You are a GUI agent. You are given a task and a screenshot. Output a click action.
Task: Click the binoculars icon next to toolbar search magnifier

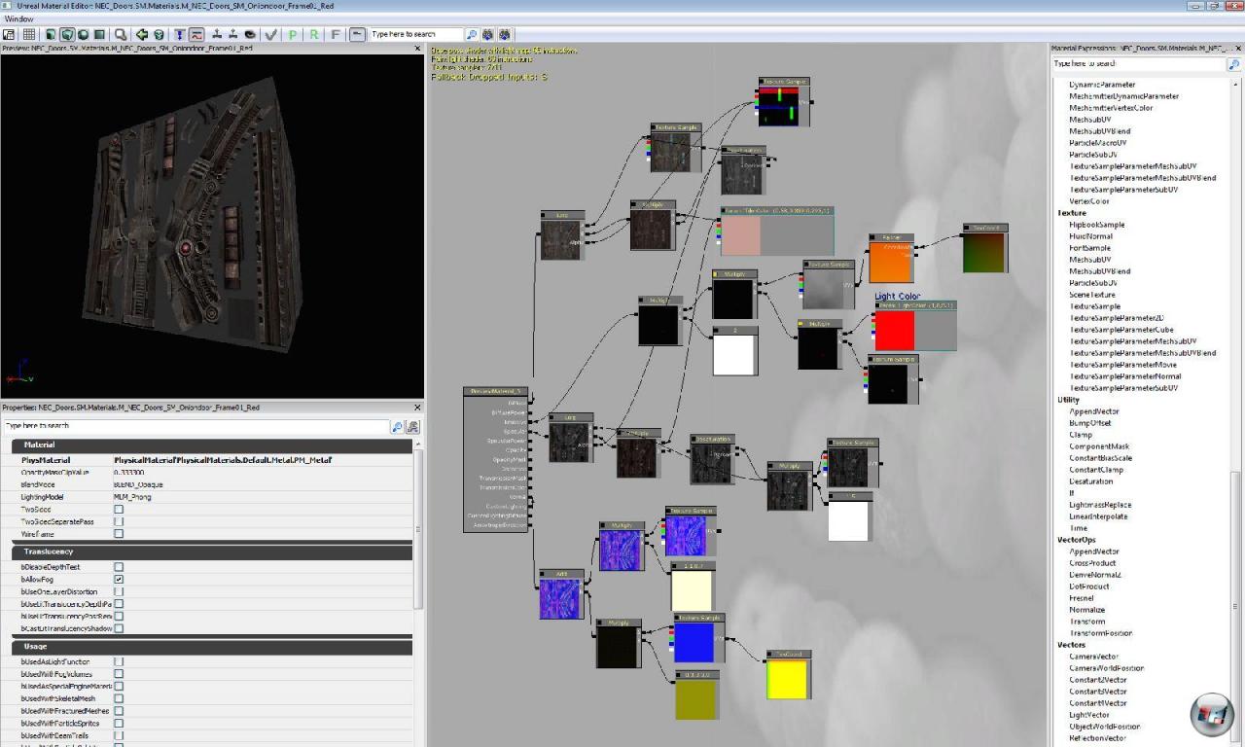coord(487,34)
